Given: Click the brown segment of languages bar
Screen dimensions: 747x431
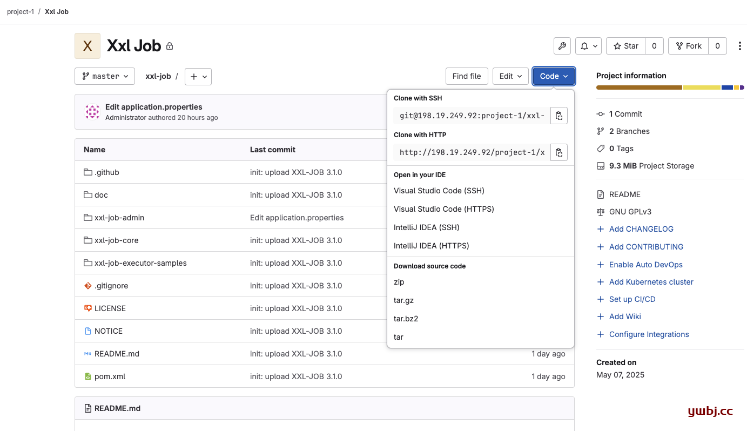Looking at the screenshot, I should pos(639,87).
